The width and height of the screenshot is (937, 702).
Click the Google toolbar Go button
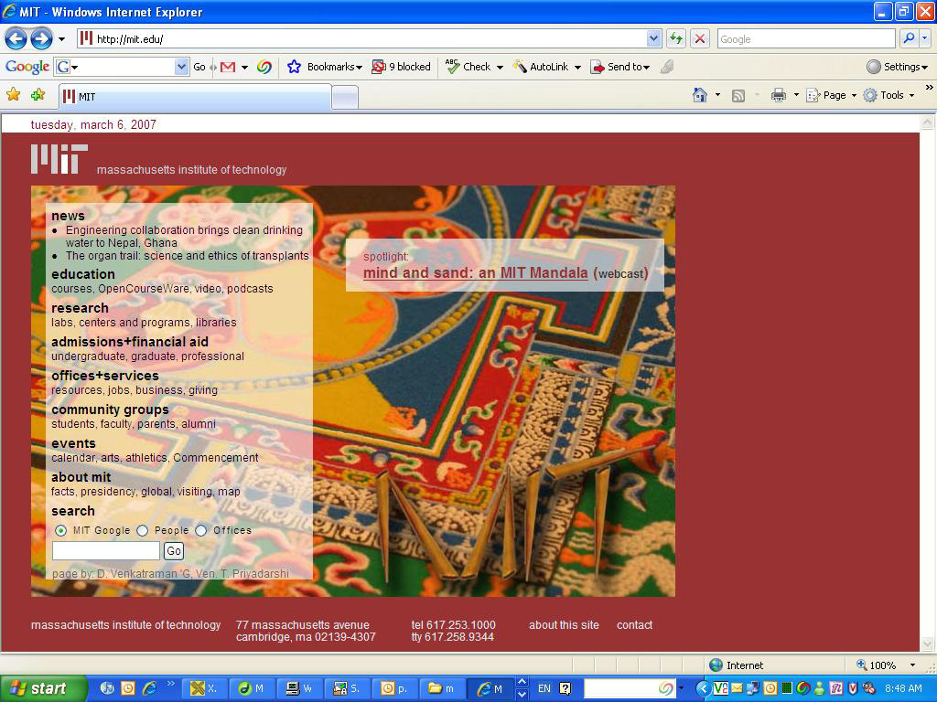(x=199, y=67)
